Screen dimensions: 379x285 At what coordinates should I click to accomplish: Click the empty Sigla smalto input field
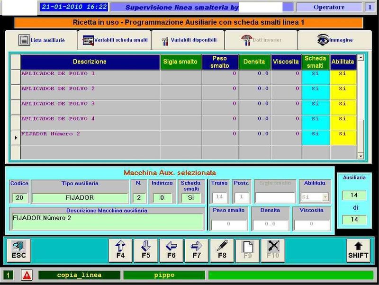pyautogui.click(x=275, y=197)
